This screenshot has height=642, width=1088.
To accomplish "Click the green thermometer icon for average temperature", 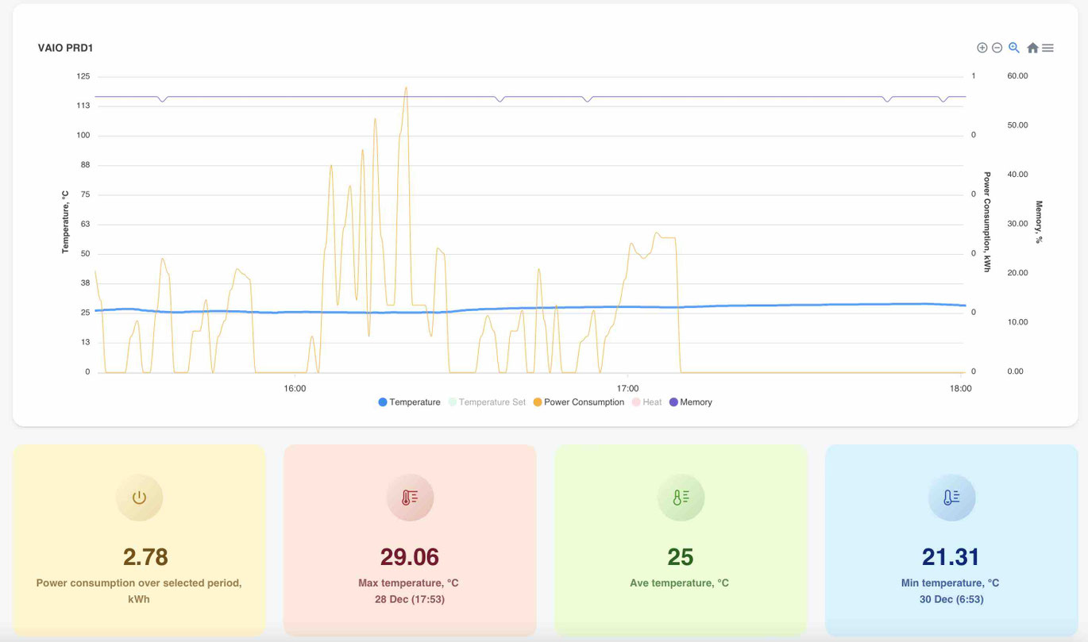I will tap(681, 498).
